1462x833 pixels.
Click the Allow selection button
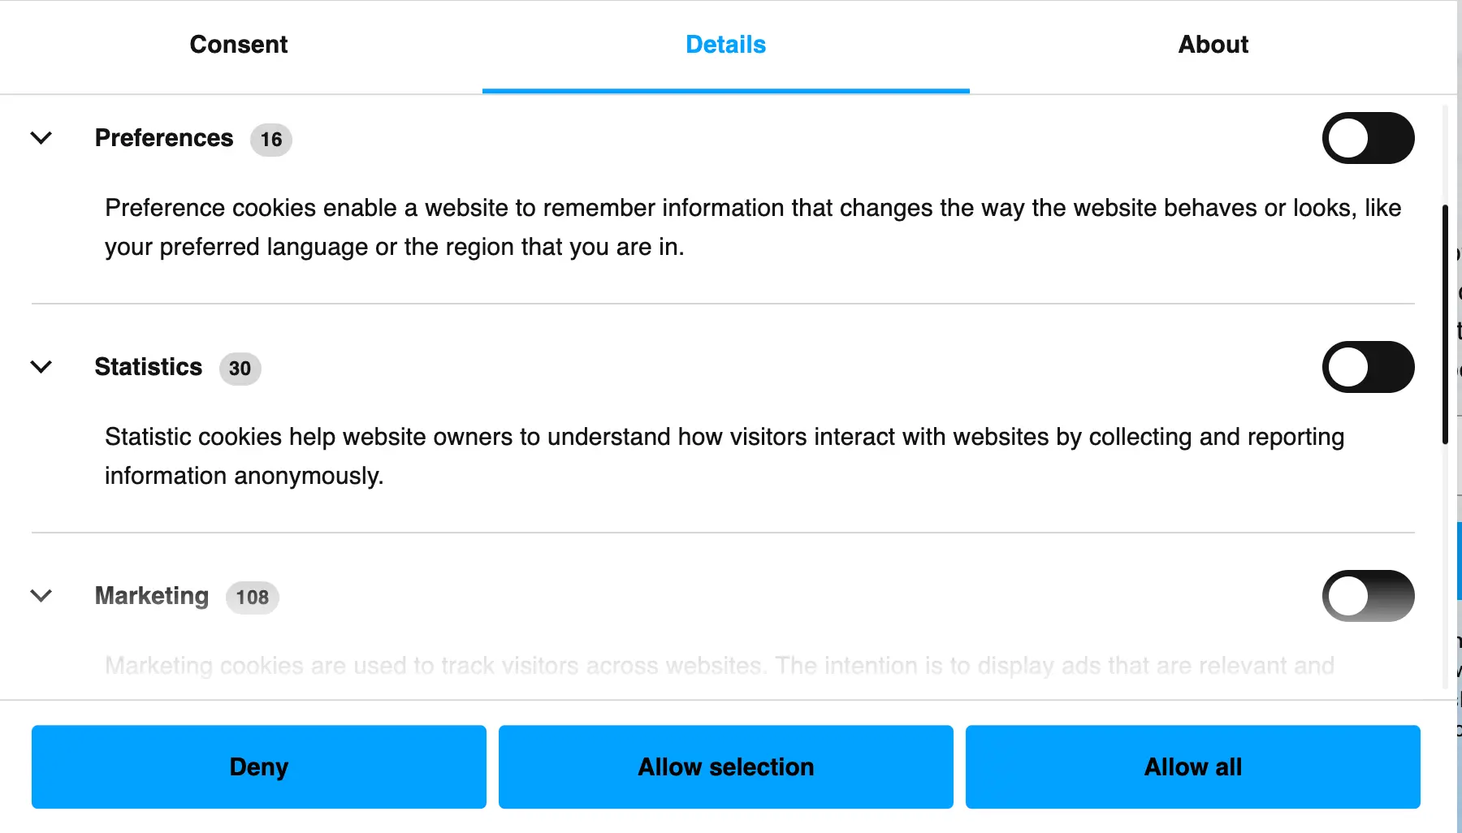tap(726, 766)
